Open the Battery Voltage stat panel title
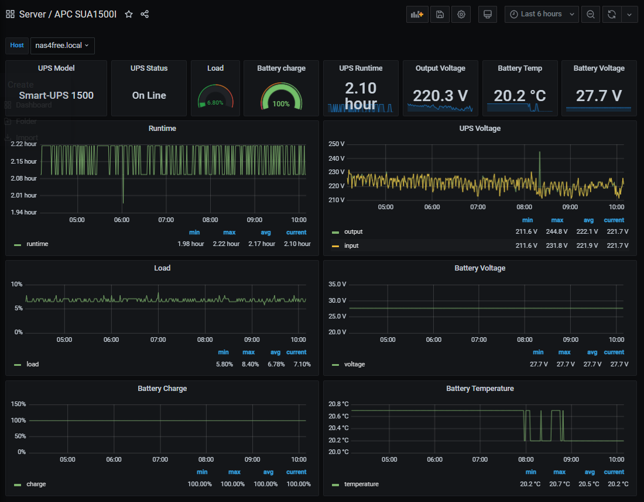The width and height of the screenshot is (644, 502). point(599,68)
